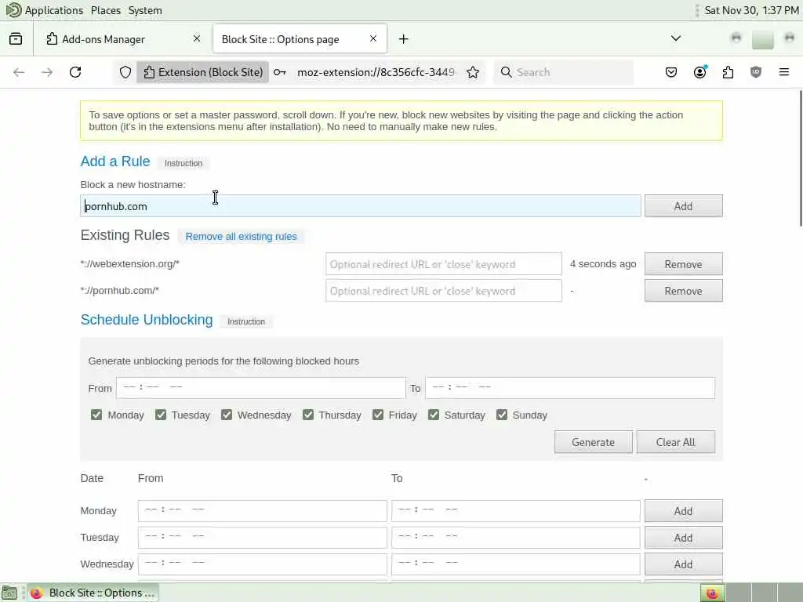Click the clock showing Sat Nov 30
This screenshot has width=803, height=602.
[751, 10]
